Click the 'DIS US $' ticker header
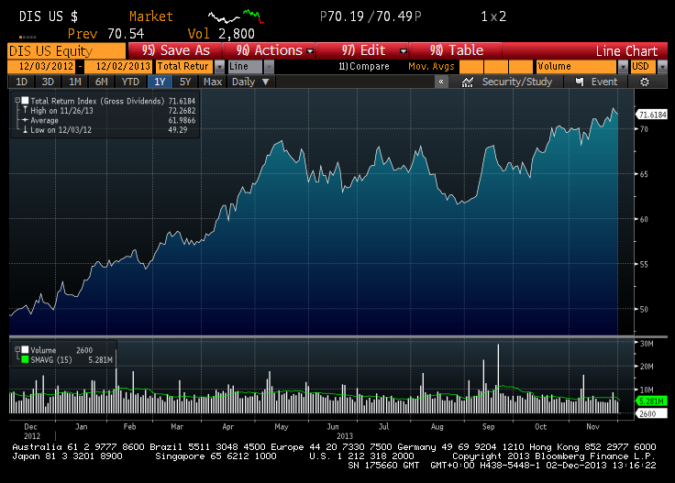The height and width of the screenshot is (483, 675). (49, 16)
